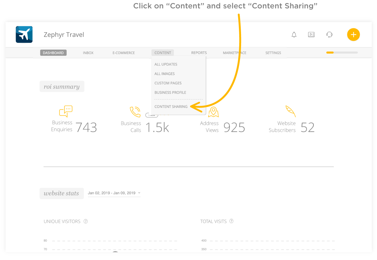
Task: Click the Business Calls phone icon
Action: 135,112
